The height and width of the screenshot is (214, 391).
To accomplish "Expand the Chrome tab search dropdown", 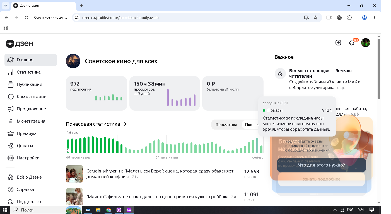I will (x=6, y=6).
